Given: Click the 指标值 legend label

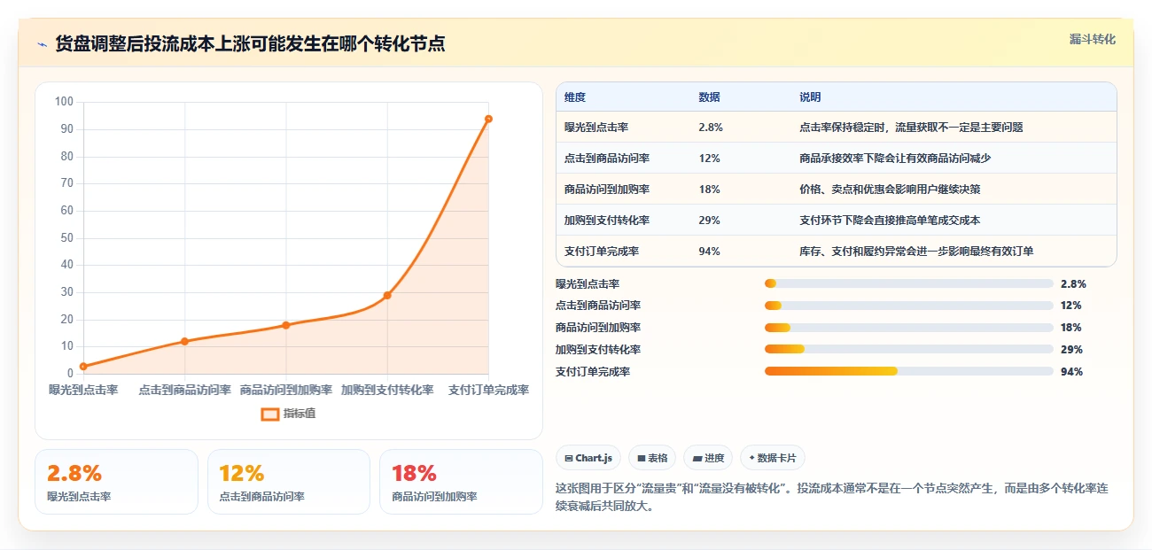Looking at the screenshot, I should click(x=300, y=414).
